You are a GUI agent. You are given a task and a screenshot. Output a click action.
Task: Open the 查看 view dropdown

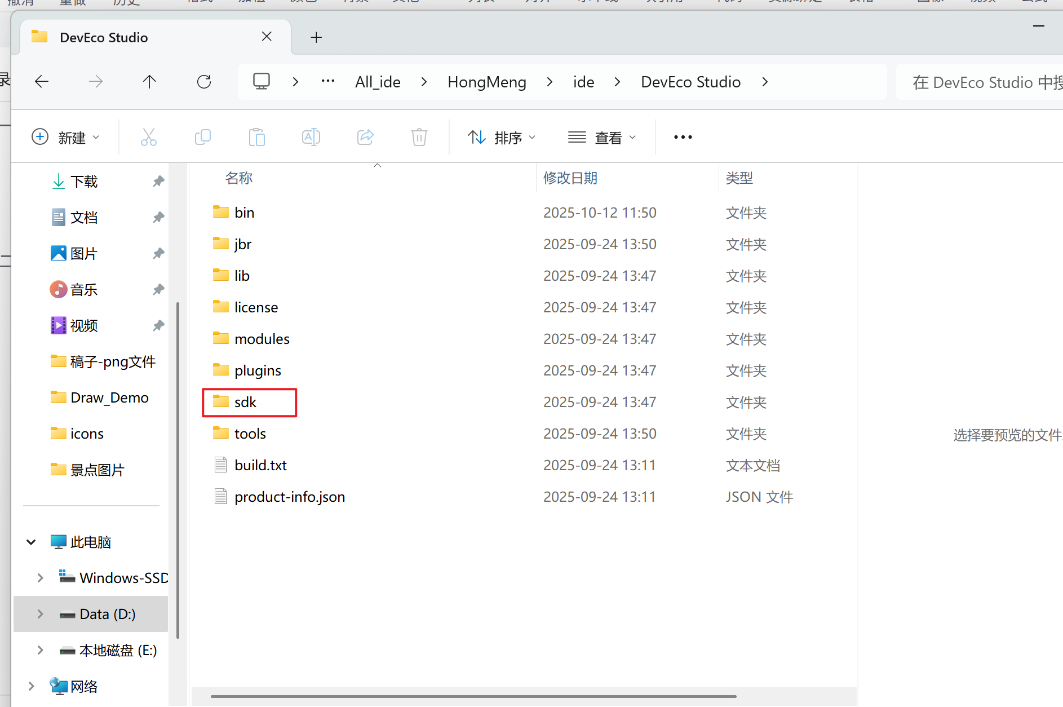click(601, 137)
